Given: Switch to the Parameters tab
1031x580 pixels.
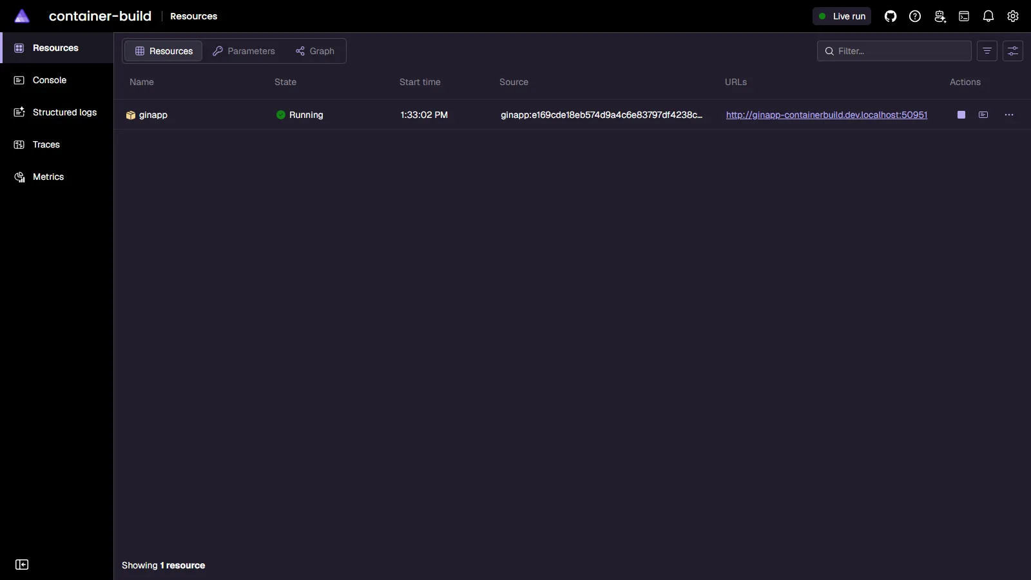Looking at the screenshot, I should click(x=244, y=51).
